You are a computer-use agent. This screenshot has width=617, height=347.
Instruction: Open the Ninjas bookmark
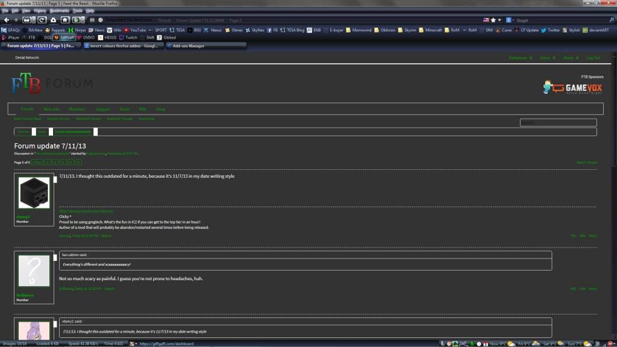tap(77, 30)
